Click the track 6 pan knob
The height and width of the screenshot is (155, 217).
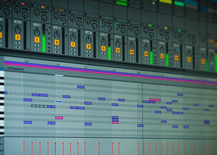(x=56, y=35)
